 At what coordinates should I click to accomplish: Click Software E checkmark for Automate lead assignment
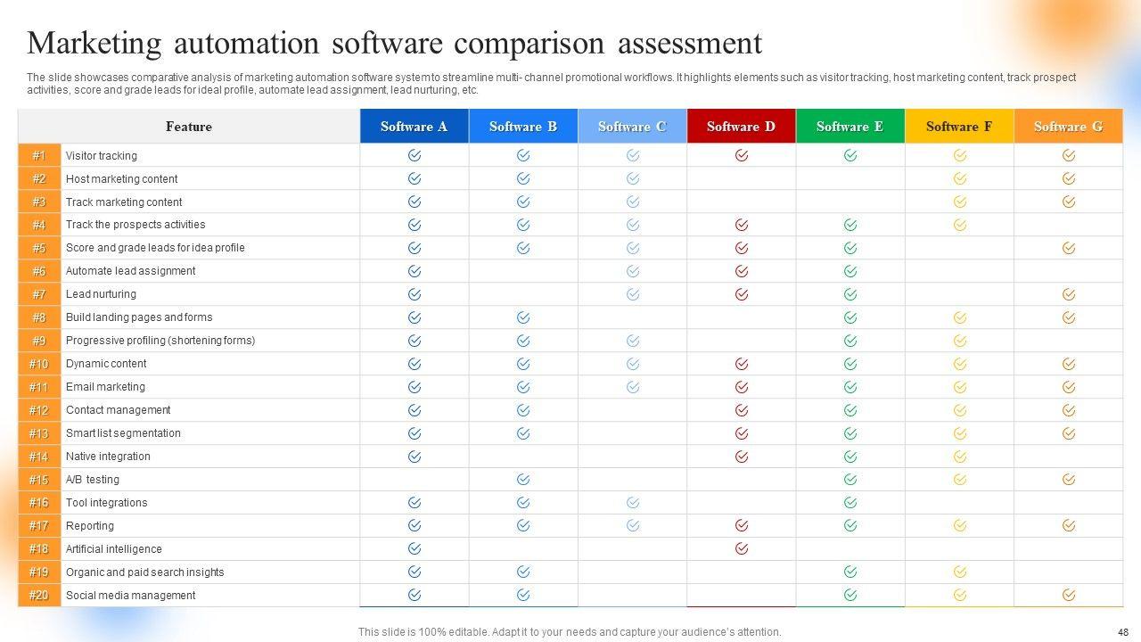tap(850, 271)
